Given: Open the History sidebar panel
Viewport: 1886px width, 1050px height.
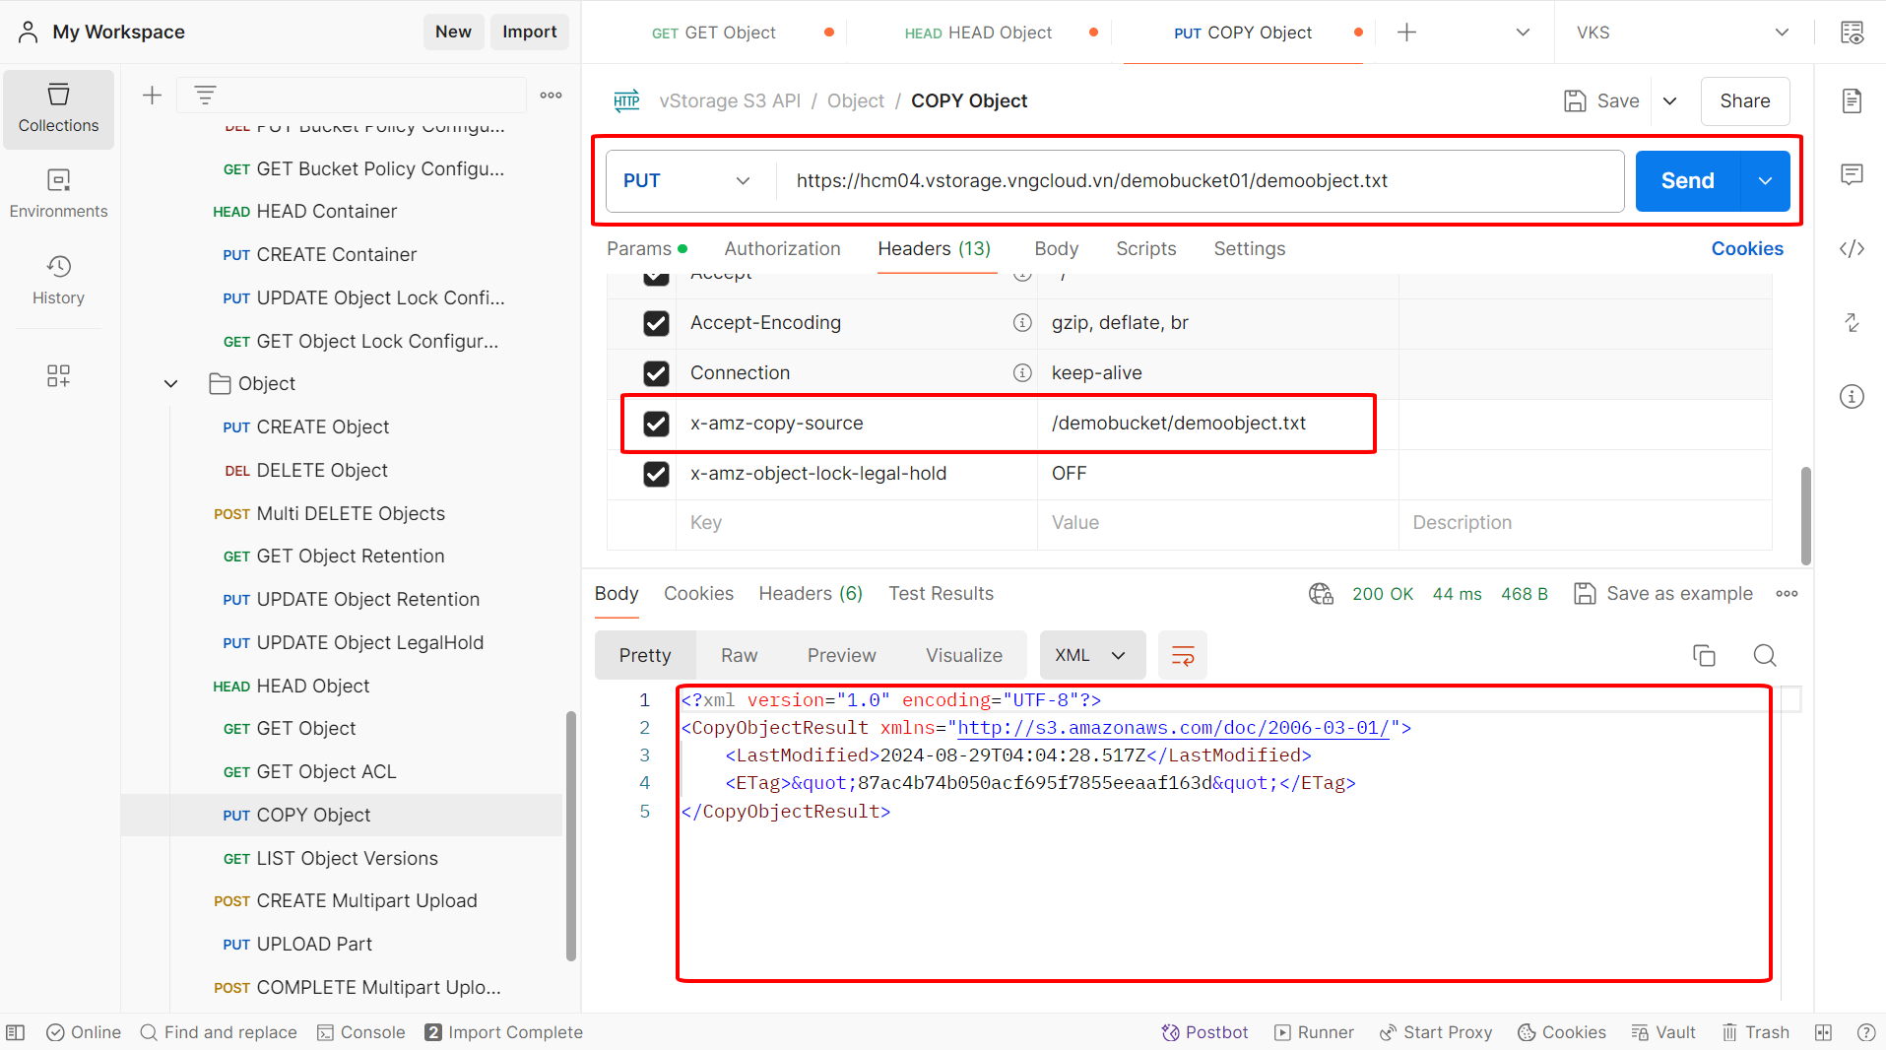Looking at the screenshot, I should coord(58,280).
